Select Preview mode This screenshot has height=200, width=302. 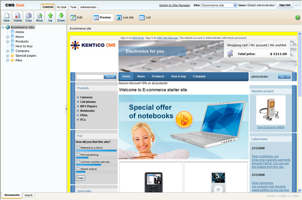coord(102,18)
